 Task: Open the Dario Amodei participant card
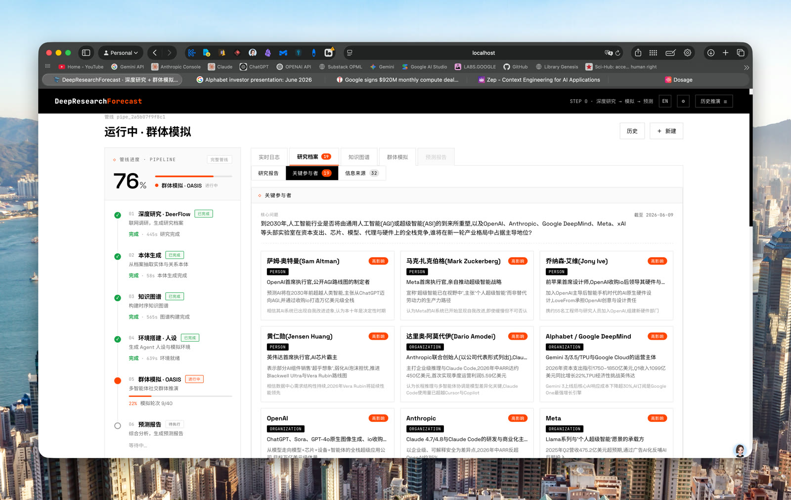(x=467, y=364)
